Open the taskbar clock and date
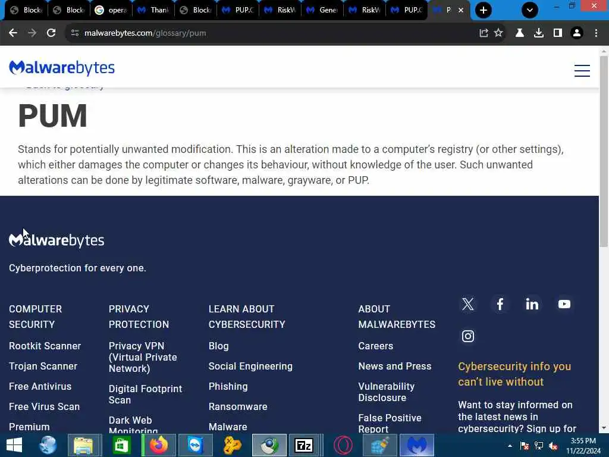 coord(583,446)
